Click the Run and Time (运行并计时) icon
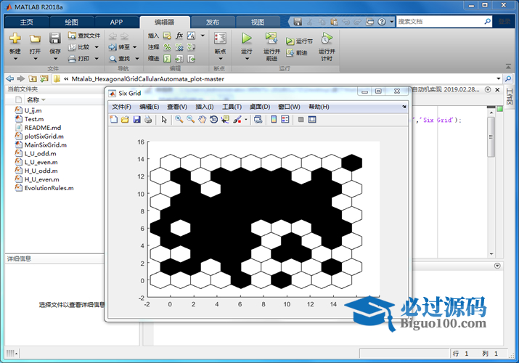This screenshot has height=363, width=519. [327, 38]
